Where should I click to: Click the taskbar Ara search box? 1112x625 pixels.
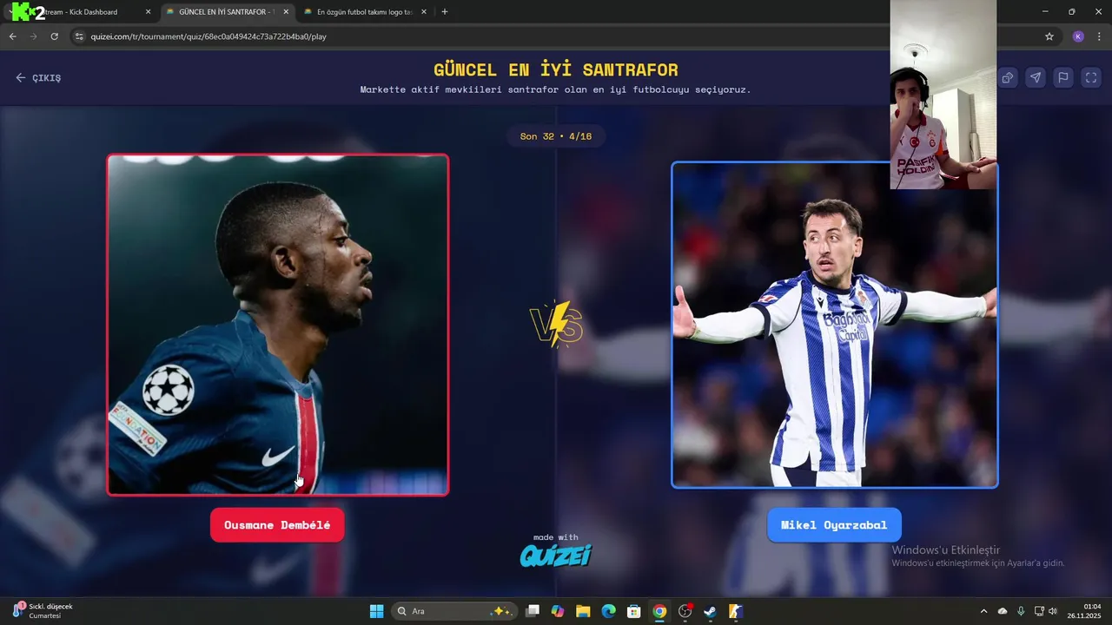click(454, 611)
